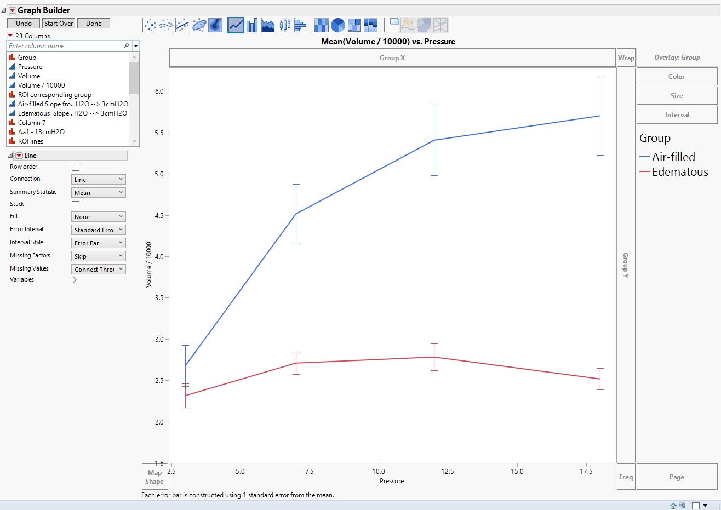The width and height of the screenshot is (721, 510).
Task: Collapse the Graph Builder outline triangle
Action: click(x=4, y=10)
